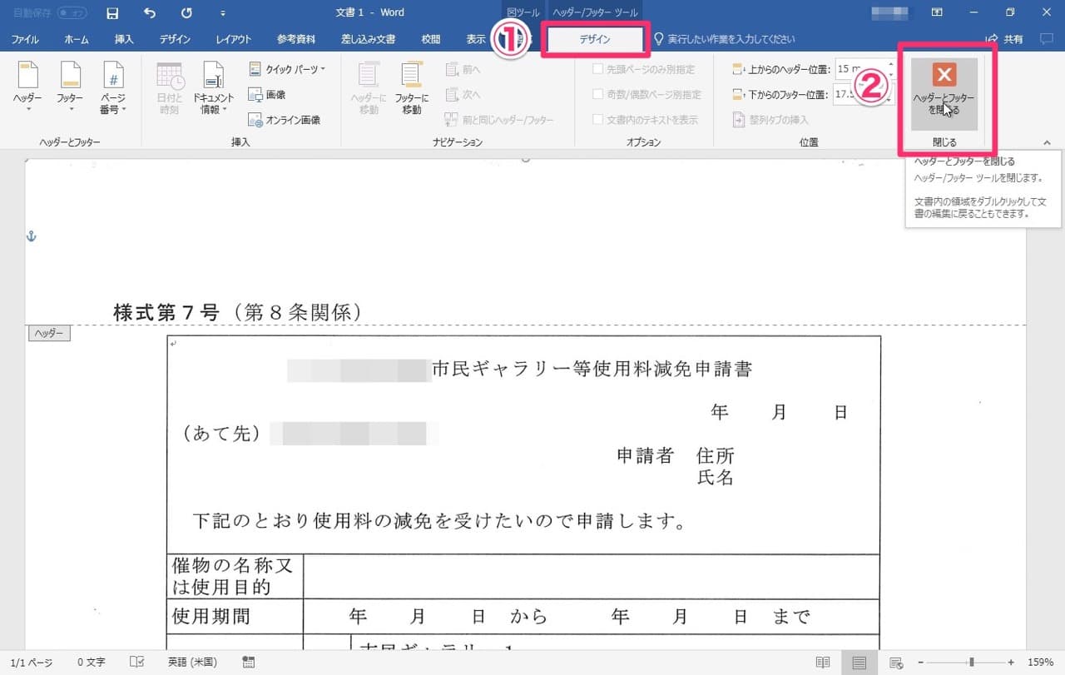Click the 前へ navigation button
1065x675 pixels.
(463, 69)
